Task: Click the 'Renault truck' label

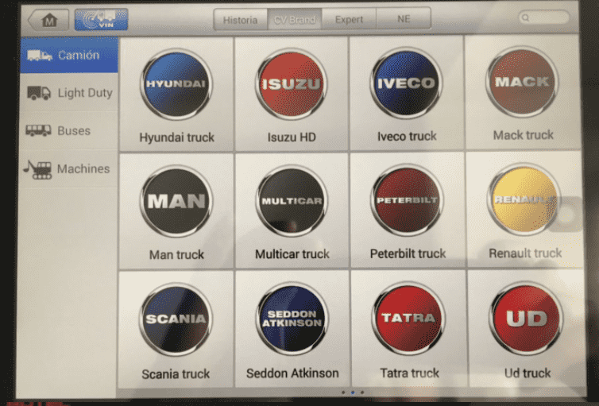Action: [x=525, y=253]
